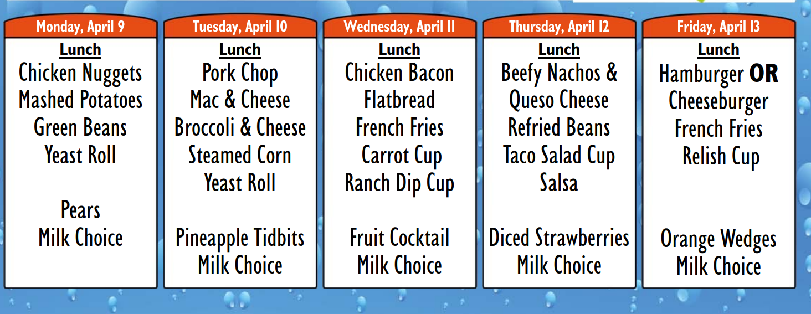Click Beefy Nachos & on Thursday
Image resolution: width=811 pixels, height=314 pixels.
pos(559,74)
